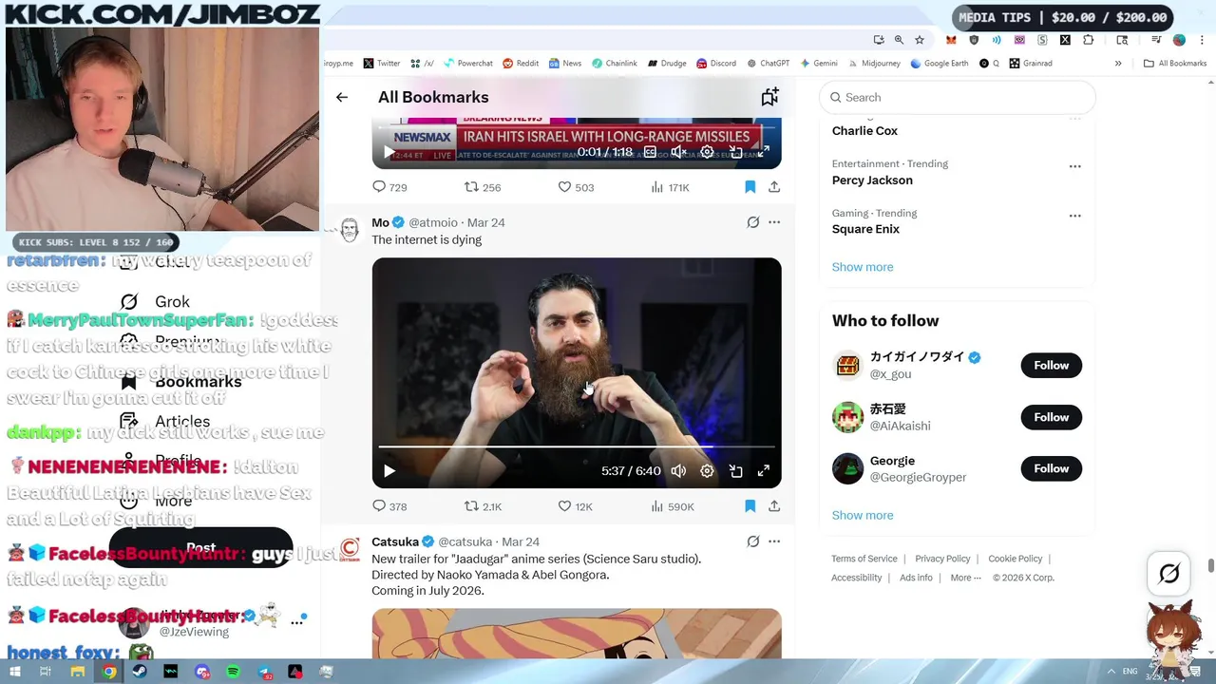Expand hidden bookmarks with the chevron

coord(1118,64)
